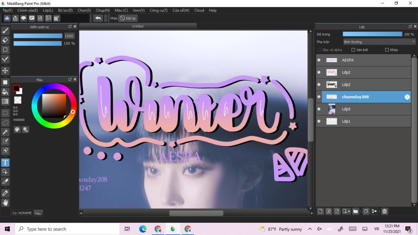The image size is (418, 235).
Task: Select the Dot/polyline tool
Action: 5,59
